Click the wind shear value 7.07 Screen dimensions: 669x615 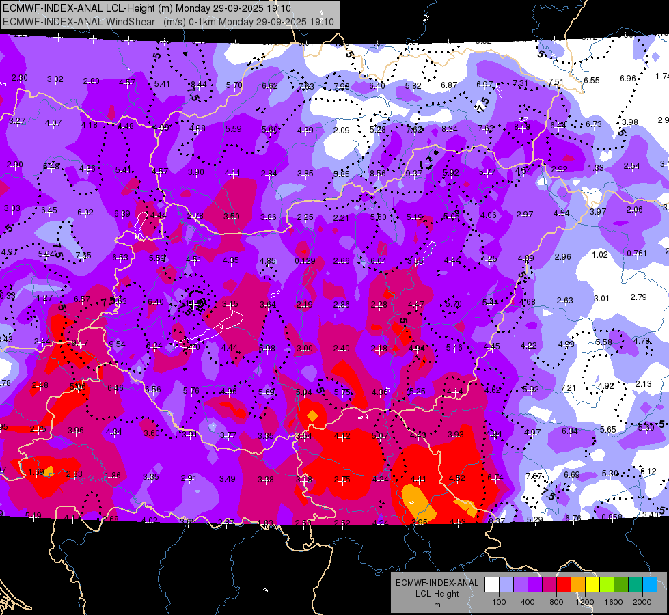coord(533,476)
